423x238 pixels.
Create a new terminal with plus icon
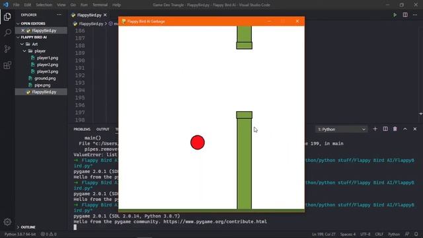pyautogui.click(x=375, y=129)
